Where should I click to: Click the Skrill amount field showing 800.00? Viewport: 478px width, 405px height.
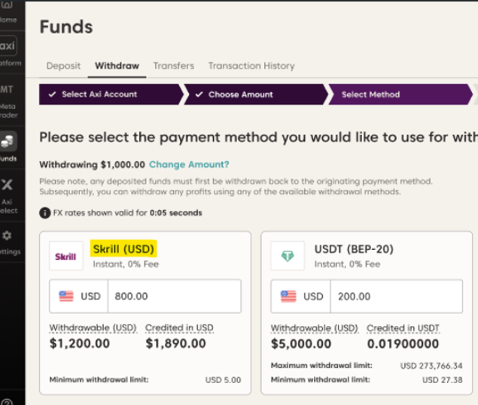(174, 297)
